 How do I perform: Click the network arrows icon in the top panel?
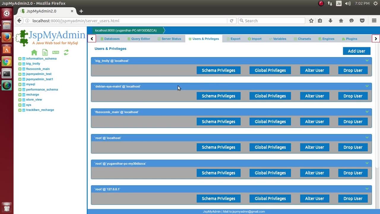[x=330, y=3]
